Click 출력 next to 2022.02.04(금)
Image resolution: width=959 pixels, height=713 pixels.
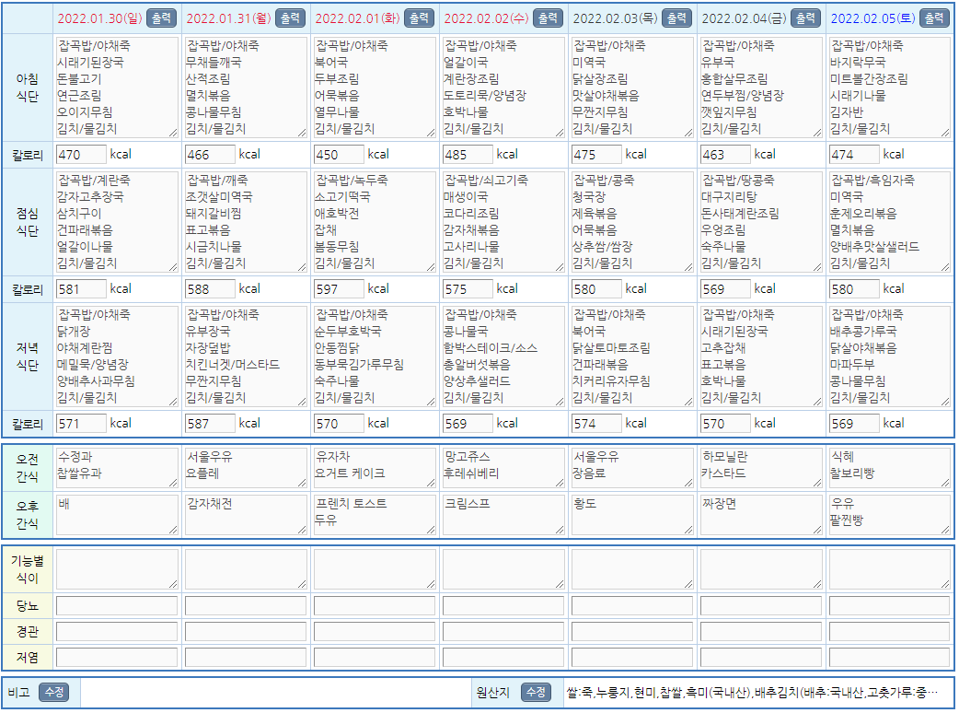click(805, 18)
